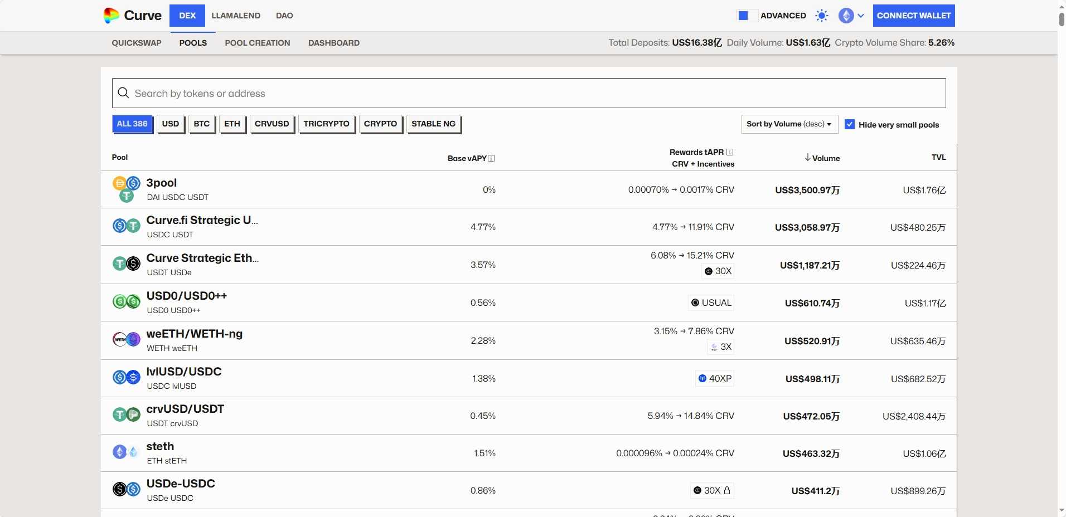Open the crvUSD/USDT pool link
Viewport: 1066px width, 517px height.
click(x=185, y=409)
